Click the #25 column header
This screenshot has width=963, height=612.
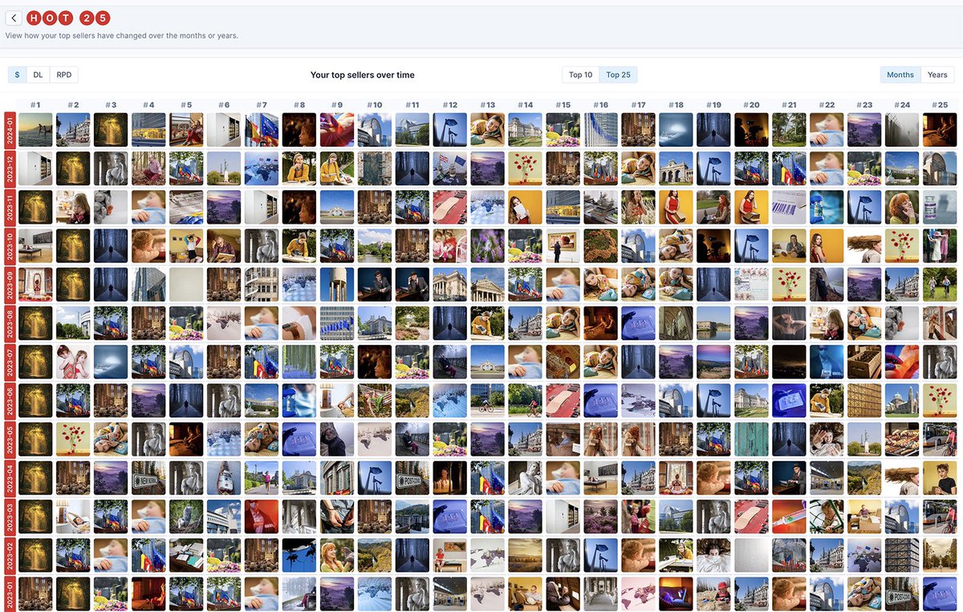point(940,104)
